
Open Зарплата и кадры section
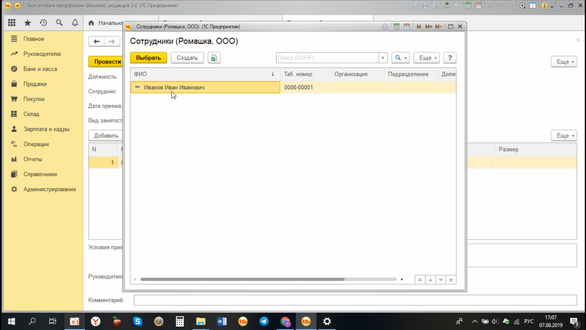(x=46, y=129)
